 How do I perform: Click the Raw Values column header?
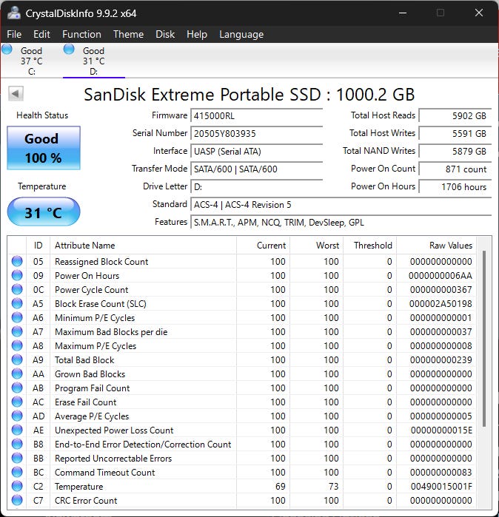(436, 246)
